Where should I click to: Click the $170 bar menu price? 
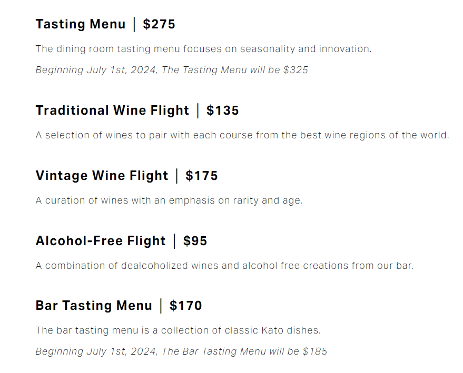pyautogui.click(x=186, y=306)
